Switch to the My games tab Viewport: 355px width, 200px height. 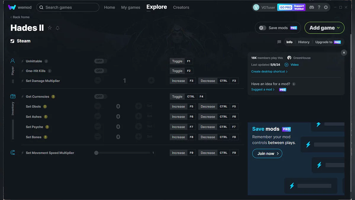click(x=130, y=7)
